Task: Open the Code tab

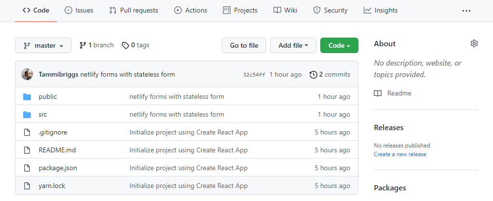Action: [36, 11]
